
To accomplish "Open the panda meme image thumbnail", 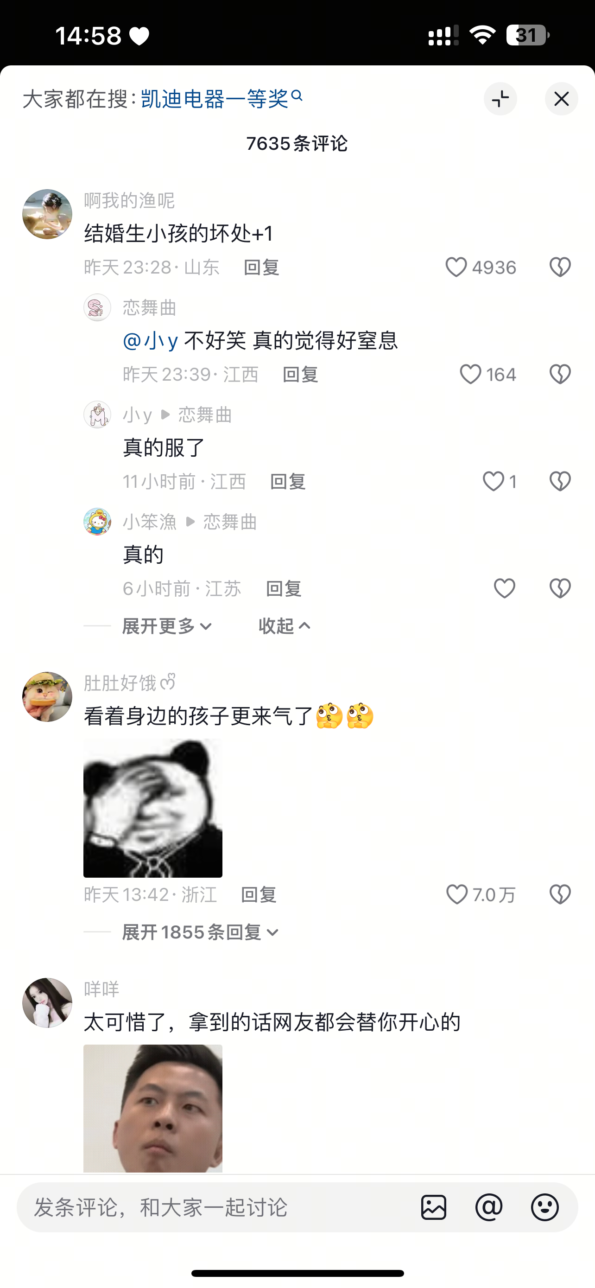I will click(153, 808).
